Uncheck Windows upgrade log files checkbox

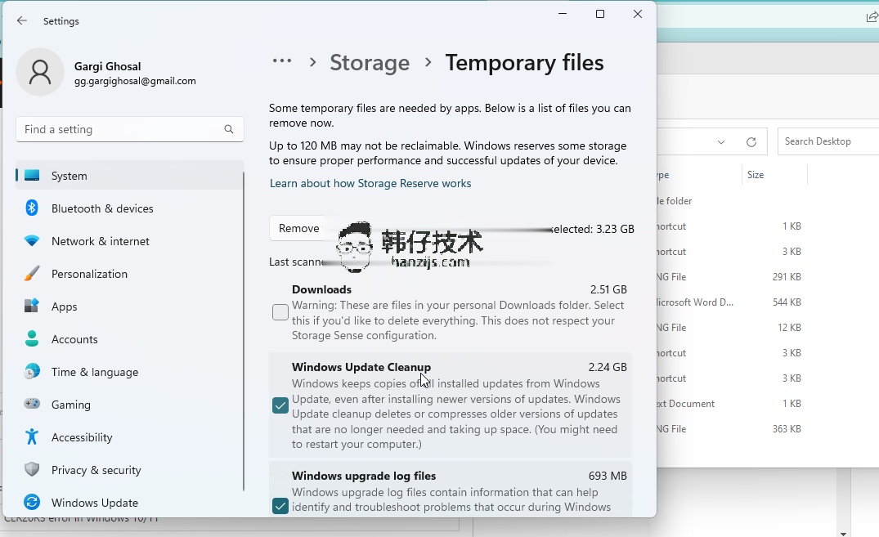(280, 506)
